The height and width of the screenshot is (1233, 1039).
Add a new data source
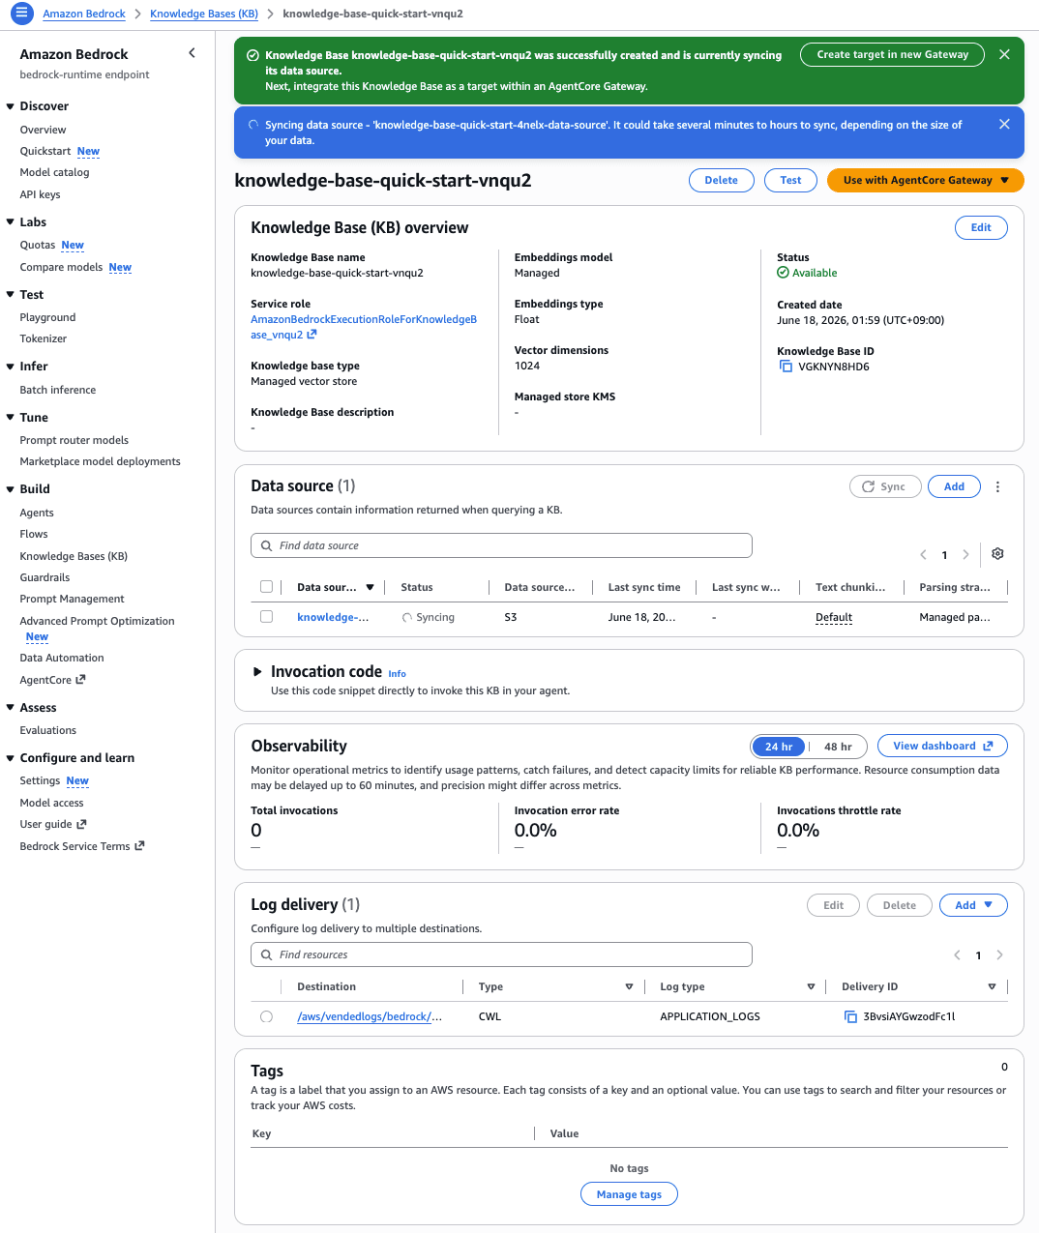(954, 486)
